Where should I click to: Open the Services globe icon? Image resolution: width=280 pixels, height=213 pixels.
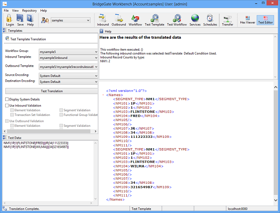tap(195, 18)
